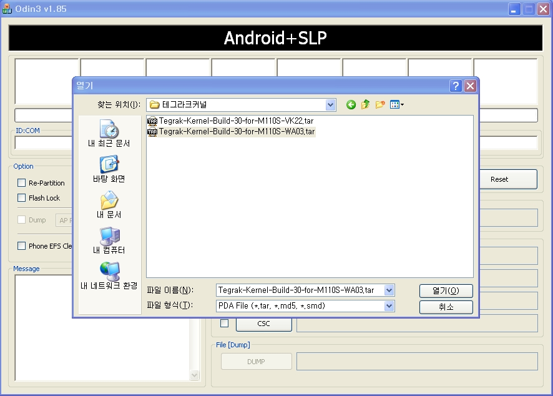Open 내 문서 (My Documents) shortcut
The width and height of the screenshot is (553, 396).
[109, 205]
